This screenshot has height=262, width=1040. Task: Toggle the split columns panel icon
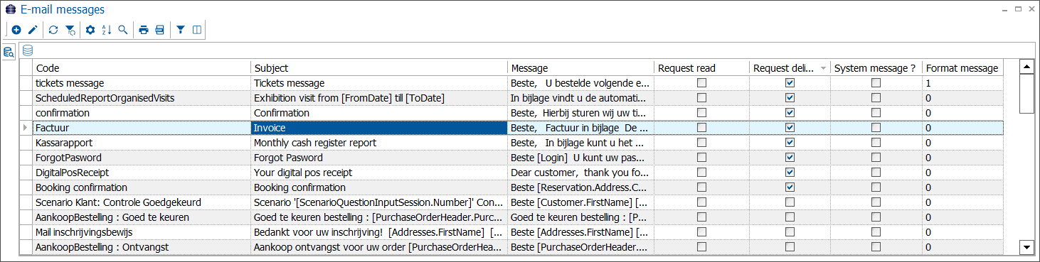(197, 30)
